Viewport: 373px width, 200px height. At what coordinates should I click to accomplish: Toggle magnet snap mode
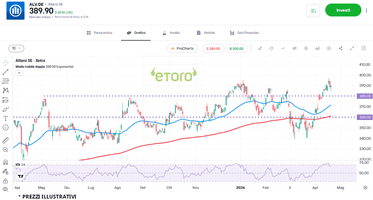pos(5,162)
